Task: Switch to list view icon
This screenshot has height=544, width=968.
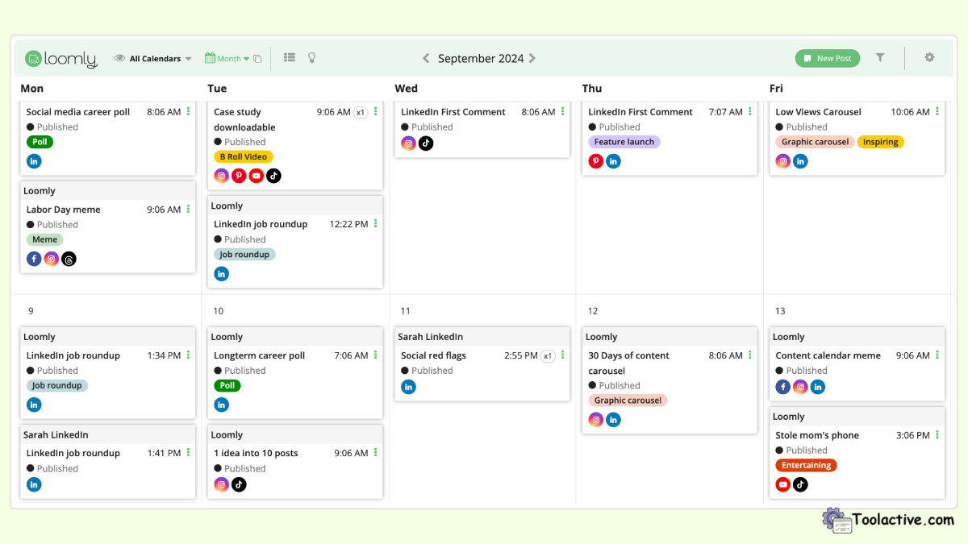Action: click(289, 57)
